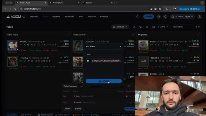Open the browser extensions puzzle icon

[x=167, y=9]
